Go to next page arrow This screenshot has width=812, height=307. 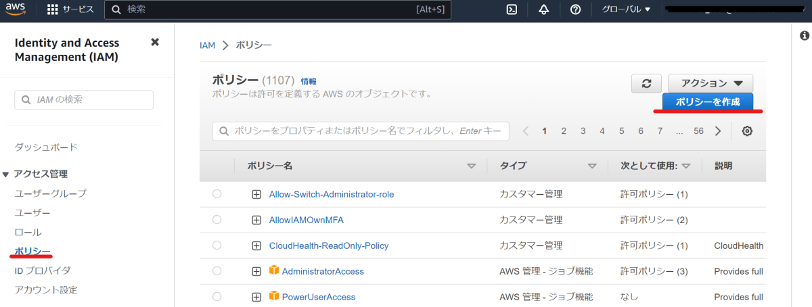(718, 131)
